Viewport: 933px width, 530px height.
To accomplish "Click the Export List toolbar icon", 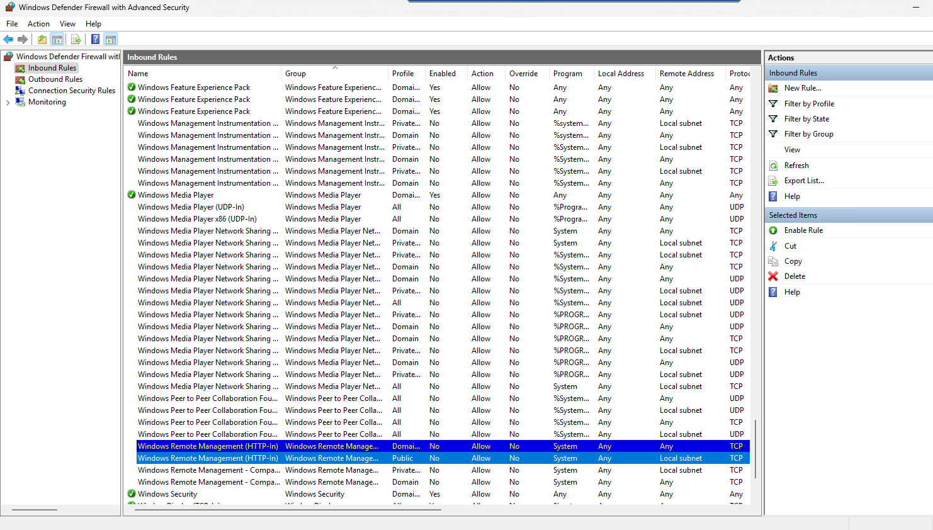I will click(76, 40).
